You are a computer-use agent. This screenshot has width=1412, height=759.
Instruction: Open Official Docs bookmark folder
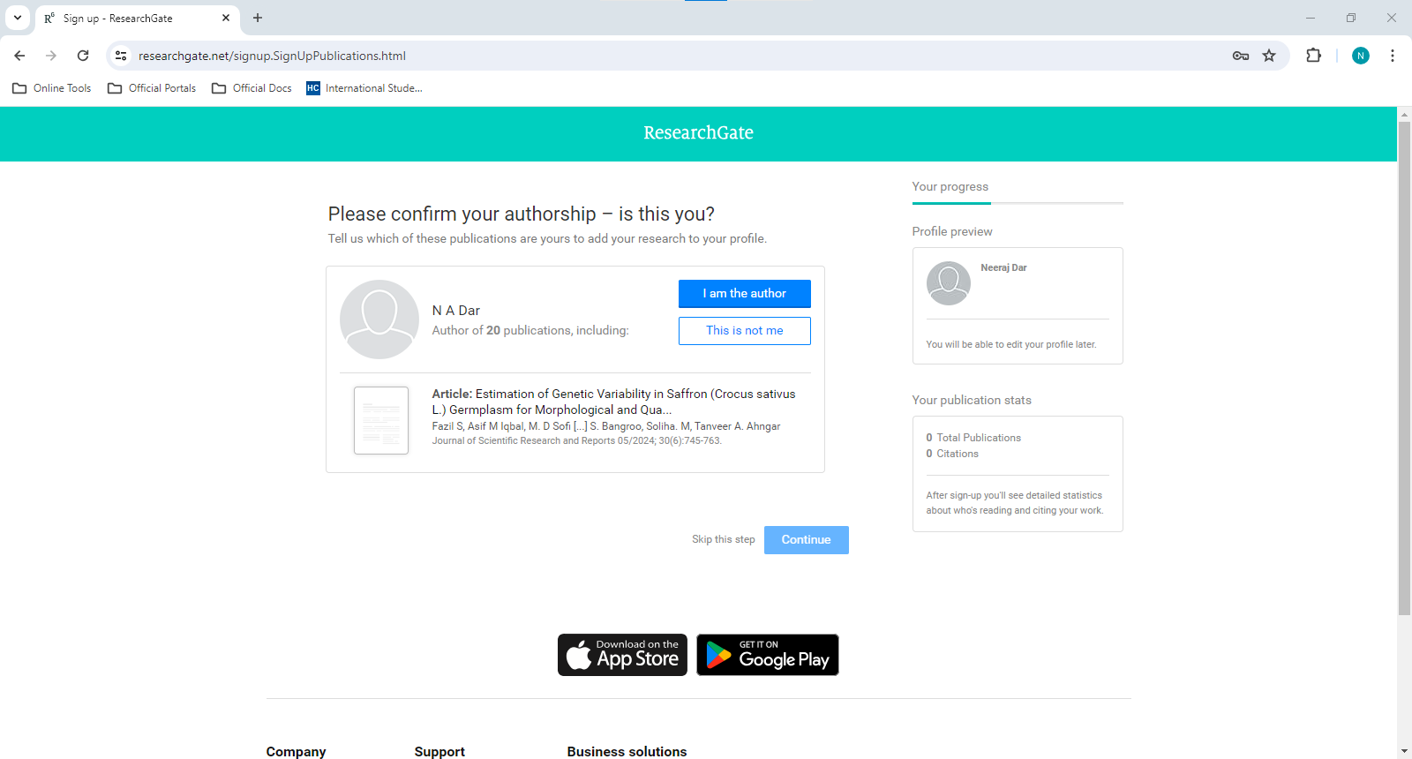coord(252,88)
